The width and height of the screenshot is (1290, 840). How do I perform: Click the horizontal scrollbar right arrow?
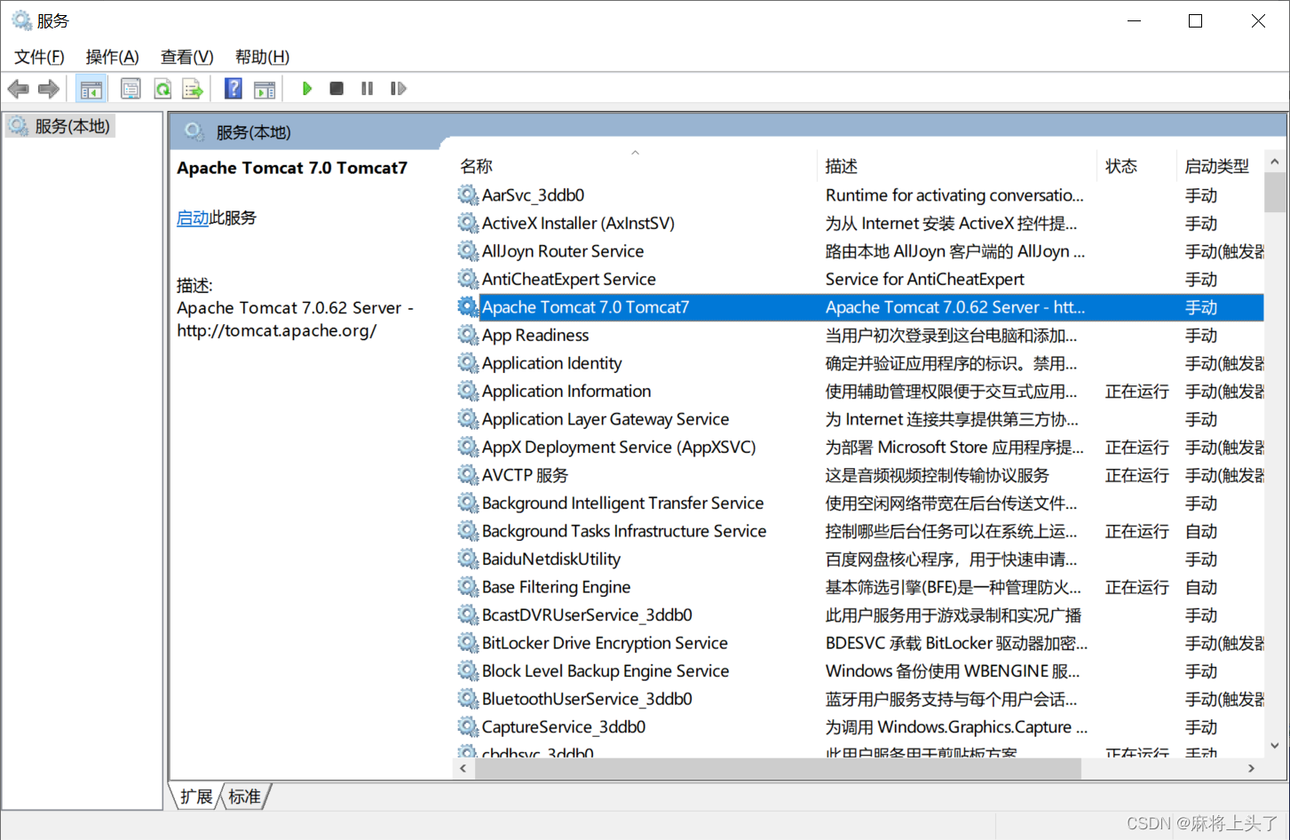tap(1252, 768)
